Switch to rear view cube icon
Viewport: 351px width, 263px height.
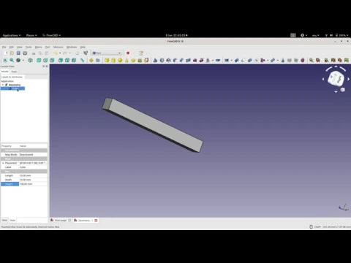pyautogui.click(x=61, y=60)
